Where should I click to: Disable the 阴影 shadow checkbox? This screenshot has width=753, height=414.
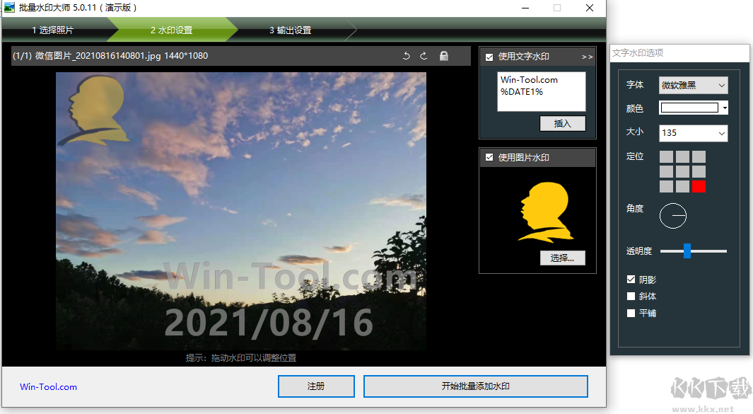pos(631,280)
